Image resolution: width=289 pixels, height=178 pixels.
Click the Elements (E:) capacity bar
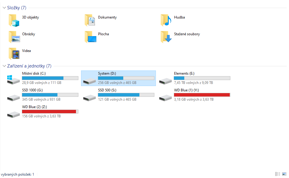[x=202, y=78]
